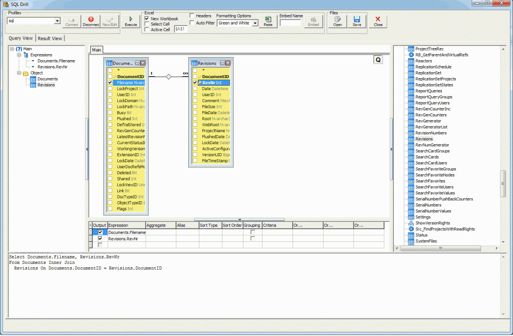Enable the Headers checkbox
The width and height of the screenshot is (513, 336).
click(x=192, y=16)
